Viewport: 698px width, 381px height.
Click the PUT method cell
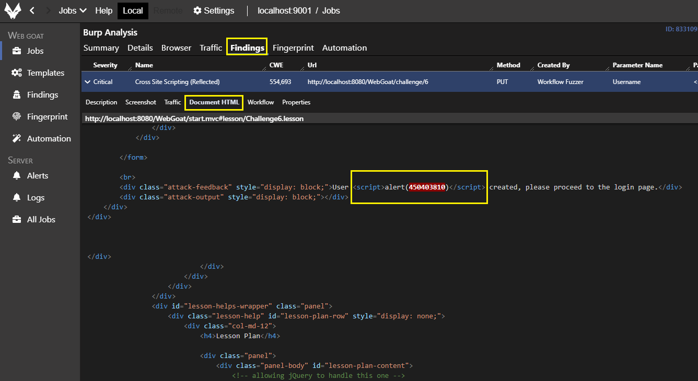pyautogui.click(x=502, y=82)
